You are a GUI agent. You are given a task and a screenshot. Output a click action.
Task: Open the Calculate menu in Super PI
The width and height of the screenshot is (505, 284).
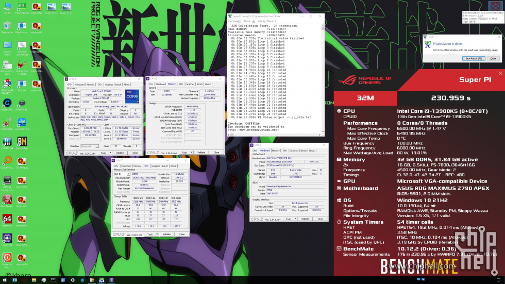[234, 21]
